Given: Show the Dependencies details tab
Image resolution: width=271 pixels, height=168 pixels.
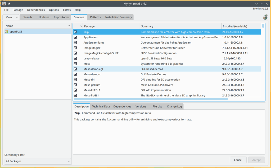Looking at the screenshot, I should (x=122, y=106).
